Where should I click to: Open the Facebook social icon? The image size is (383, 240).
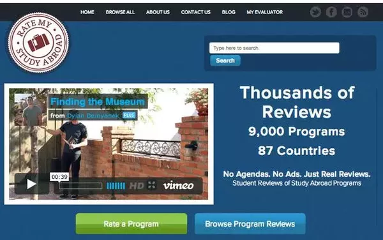331,11
